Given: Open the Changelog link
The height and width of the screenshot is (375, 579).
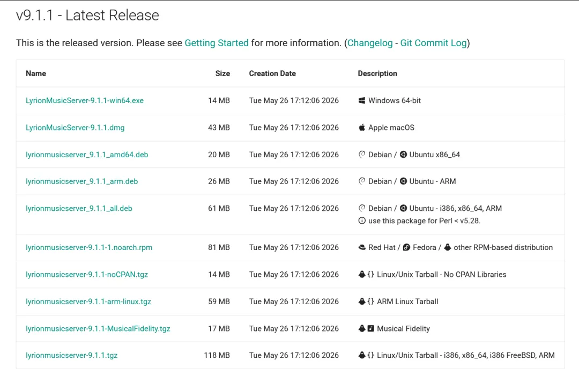Looking at the screenshot, I should 370,43.
